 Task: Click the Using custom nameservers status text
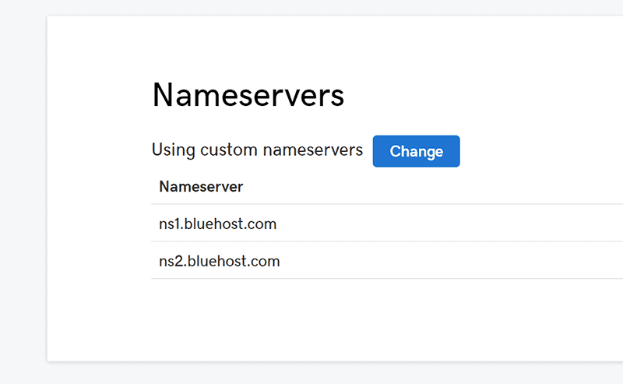[257, 150]
